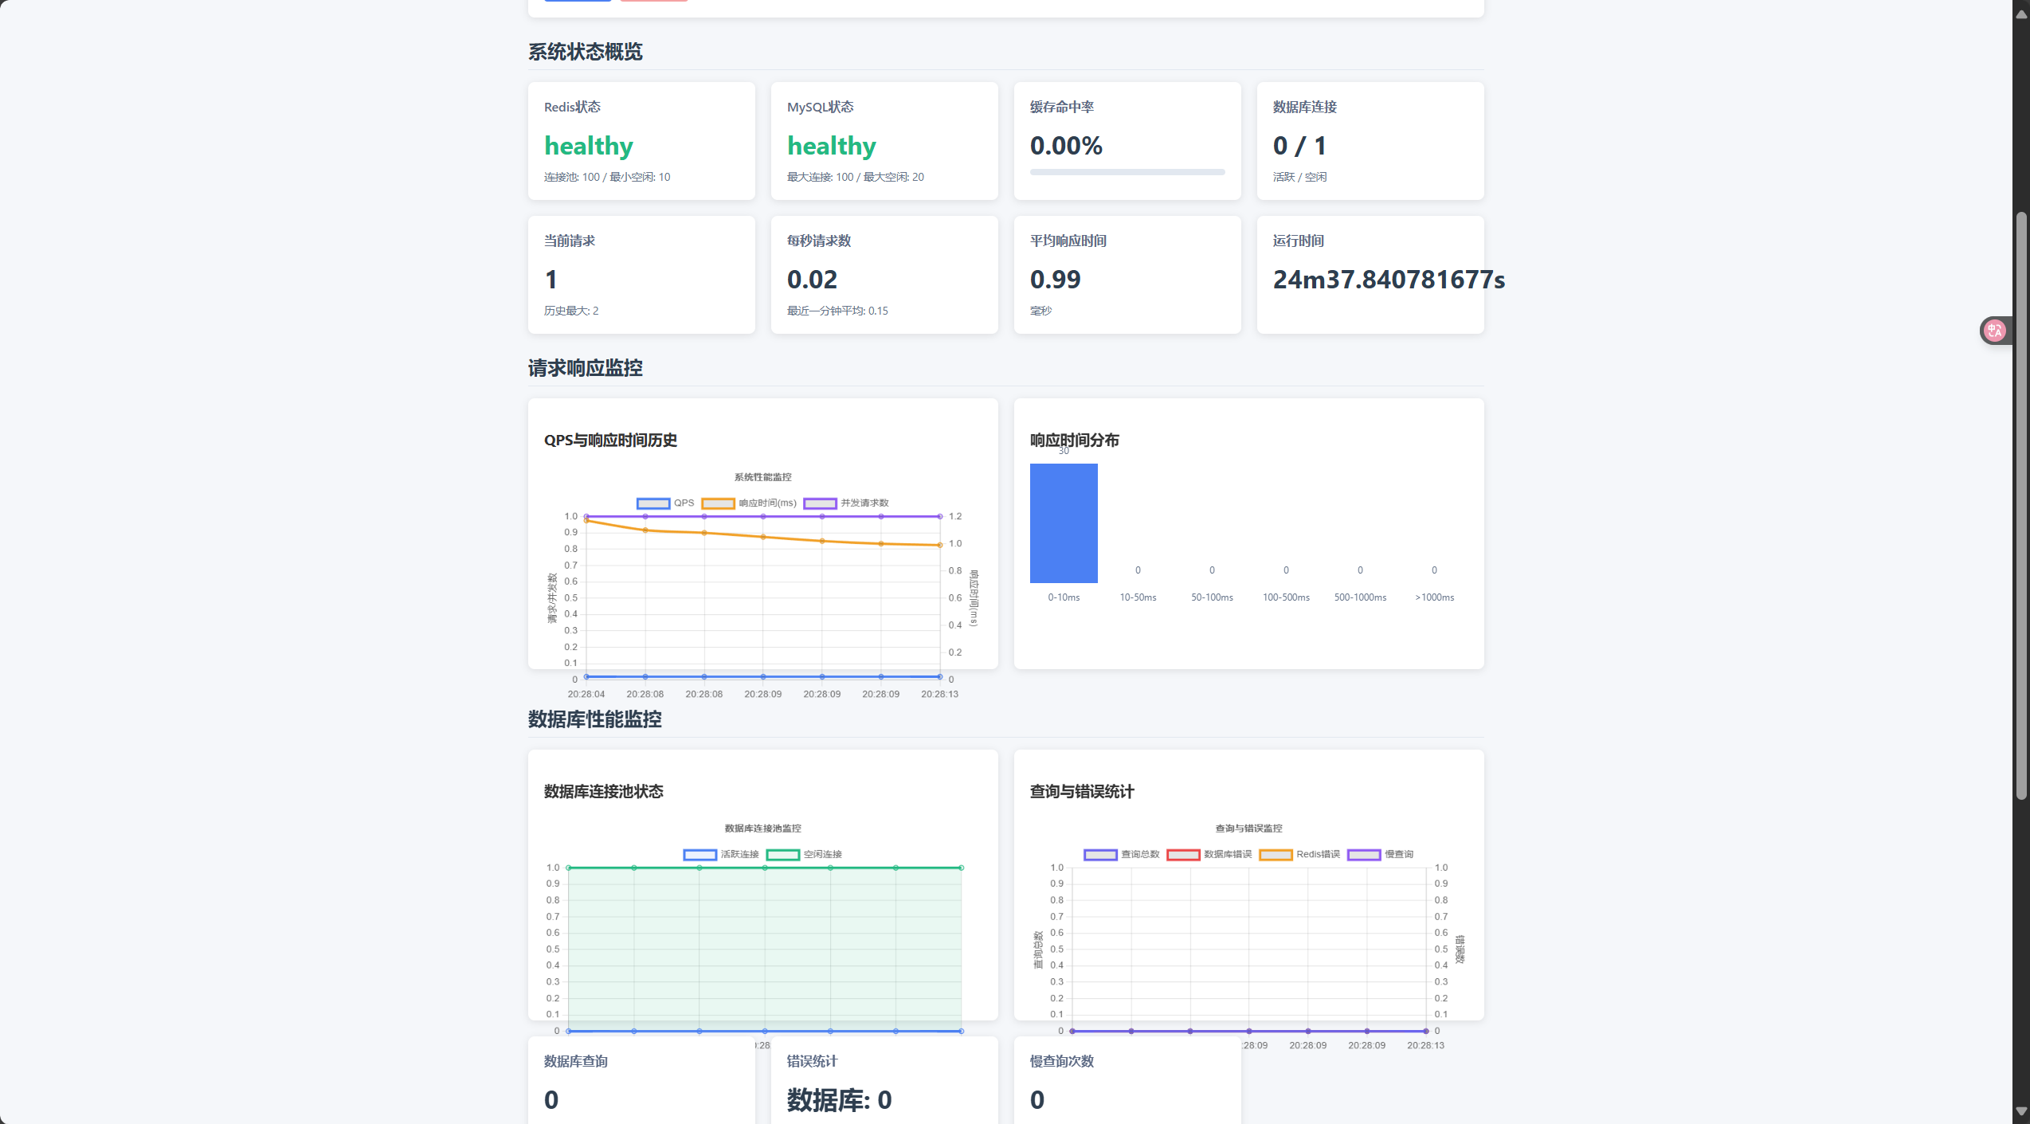This screenshot has width=2030, height=1124.
Task: Click the Redis状态 healthy card
Action: (x=641, y=141)
